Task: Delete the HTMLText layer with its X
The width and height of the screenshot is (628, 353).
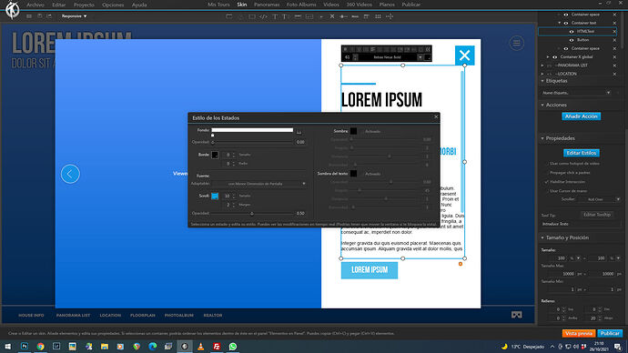Action: (x=614, y=31)
